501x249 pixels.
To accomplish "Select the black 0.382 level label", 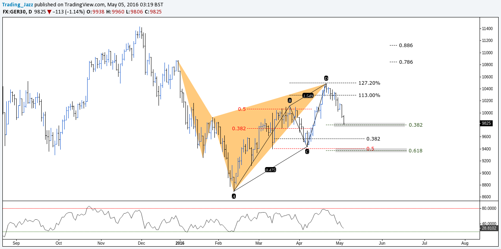I will [x=373, y=139].
